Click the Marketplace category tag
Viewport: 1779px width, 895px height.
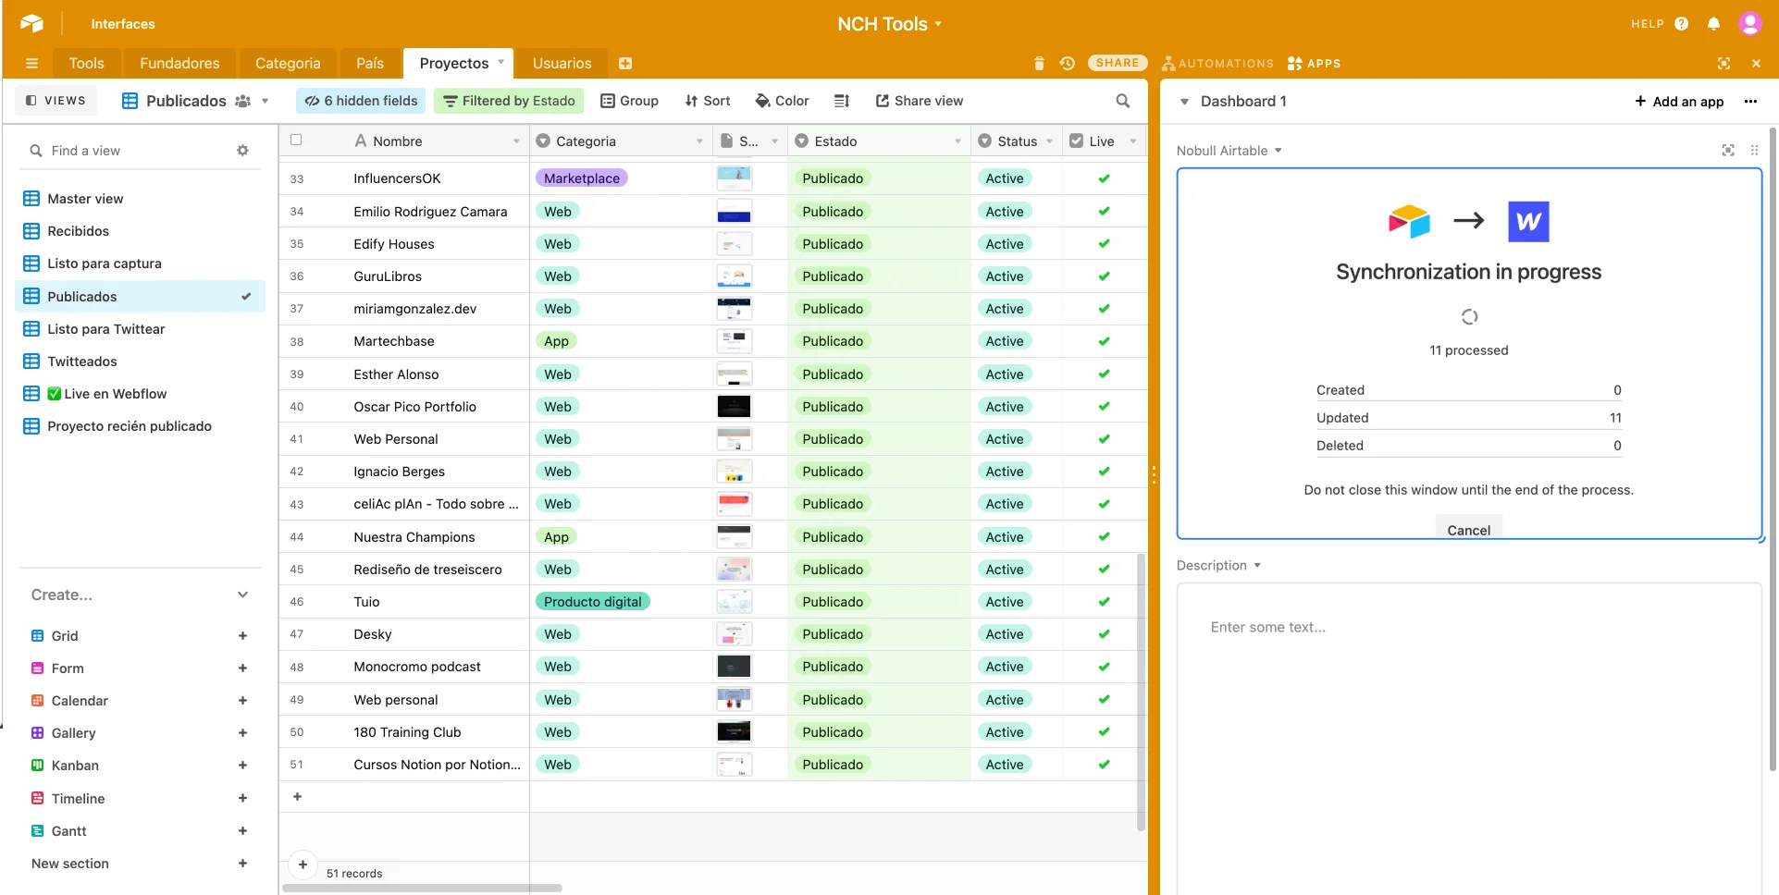[581, 178]
